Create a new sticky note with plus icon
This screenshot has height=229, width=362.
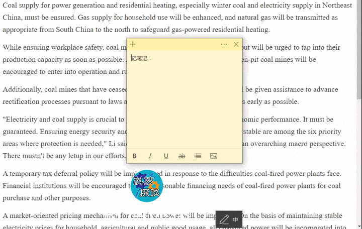133,45
